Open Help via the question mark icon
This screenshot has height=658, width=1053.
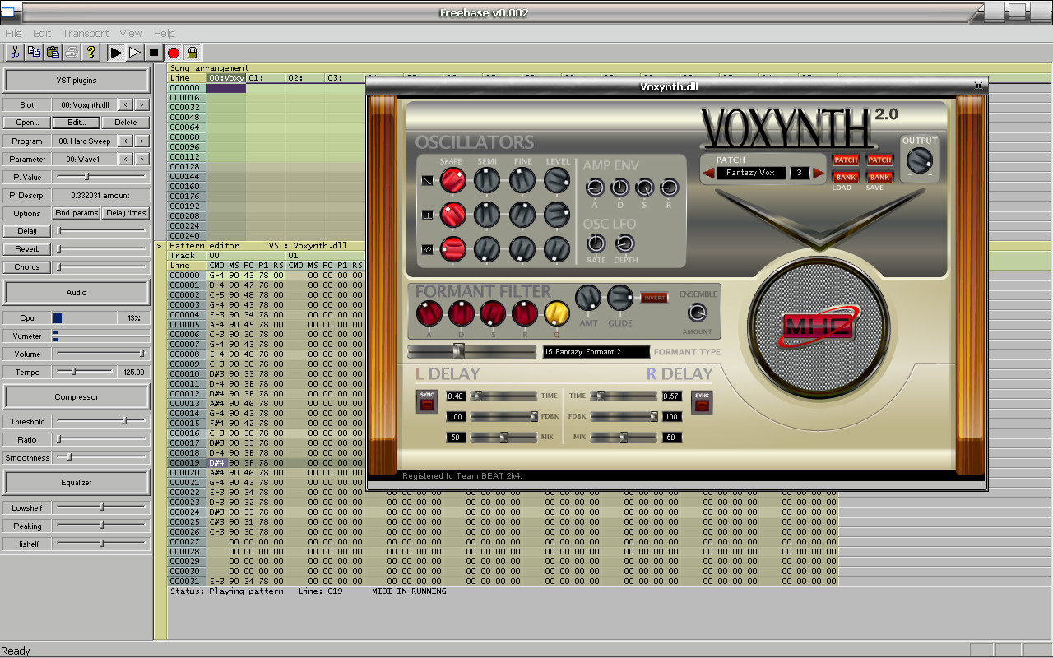[x=91, y=53]
